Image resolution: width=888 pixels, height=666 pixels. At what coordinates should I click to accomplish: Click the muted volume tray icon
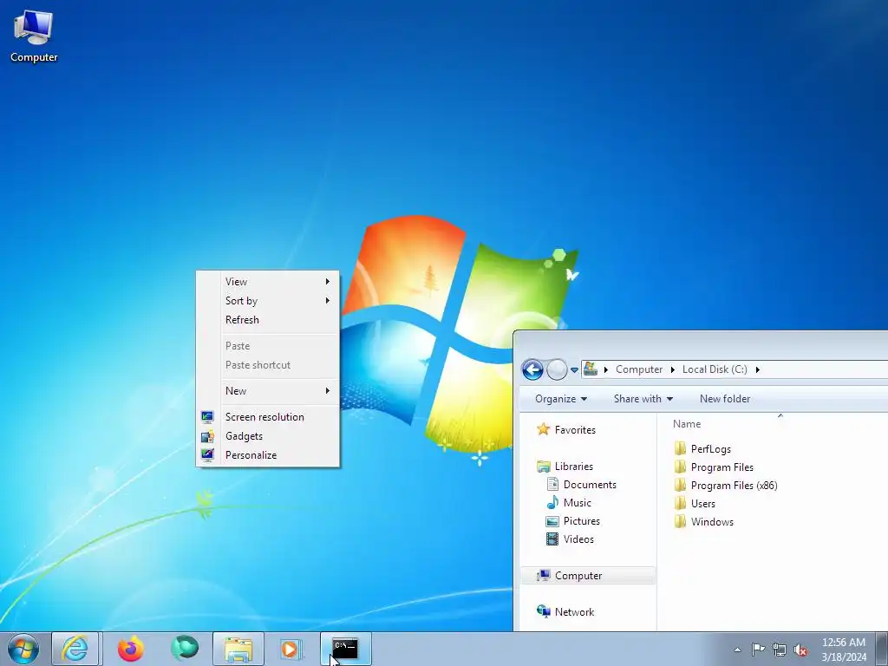[x=800, y=650]
